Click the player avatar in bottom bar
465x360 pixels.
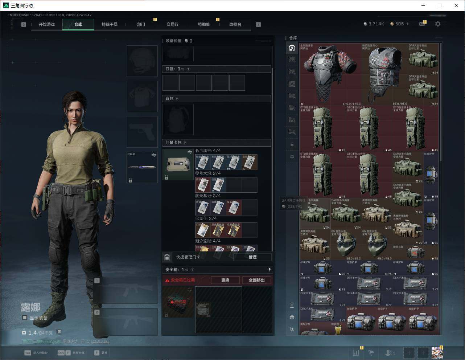pyautogui.click(x=437, y=352)
